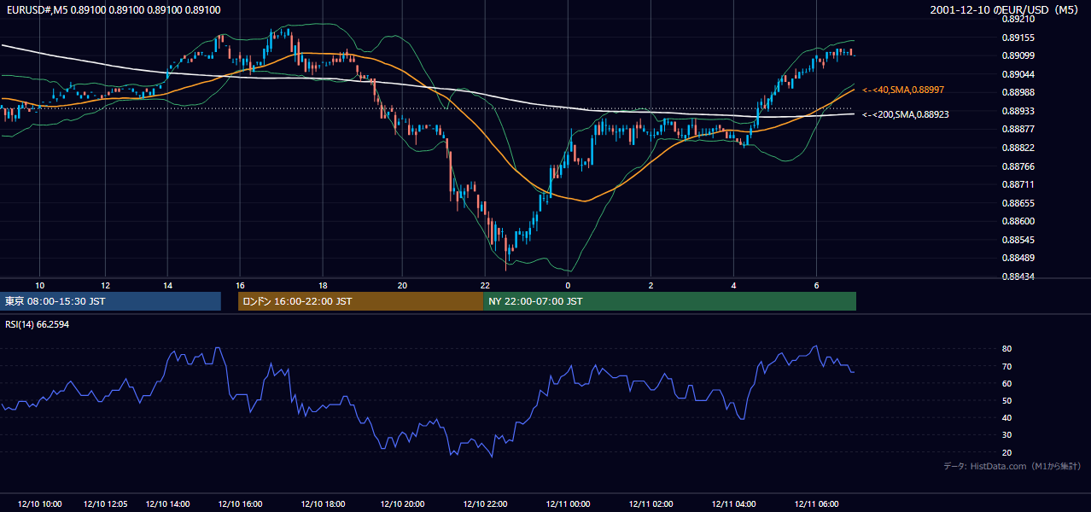The image size is (1091, 512).
Task: Click price axis value 0.88434
Action: [1018, 276]
